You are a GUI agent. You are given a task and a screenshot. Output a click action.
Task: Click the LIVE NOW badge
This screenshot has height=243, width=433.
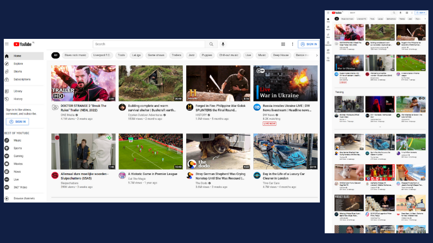pos(270,124)
